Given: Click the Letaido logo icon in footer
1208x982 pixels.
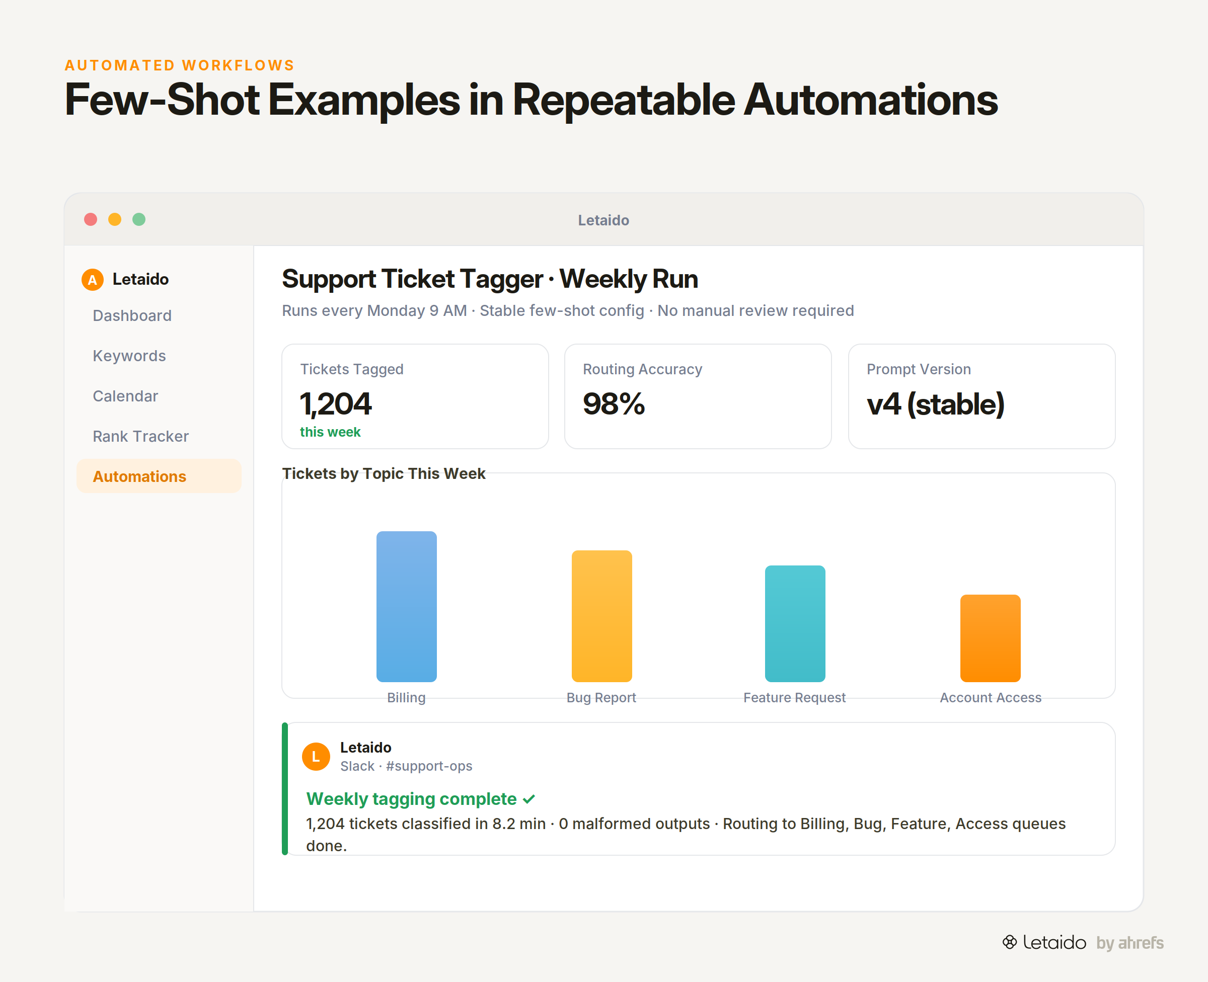Looking at the screenshot, I should pos(1010,942).
